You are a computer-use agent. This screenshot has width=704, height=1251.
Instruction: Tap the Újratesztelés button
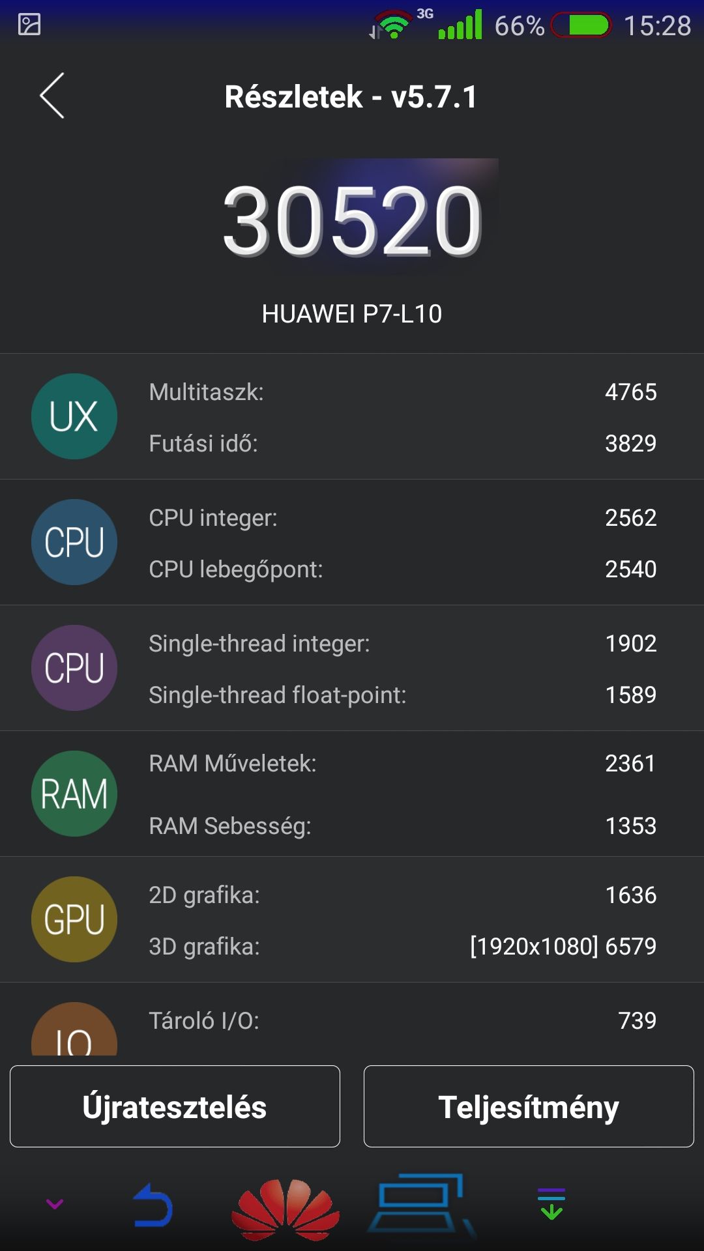click(x=175, y=1106)
